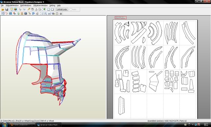Enable the Auto checkbox

(71, 10)
